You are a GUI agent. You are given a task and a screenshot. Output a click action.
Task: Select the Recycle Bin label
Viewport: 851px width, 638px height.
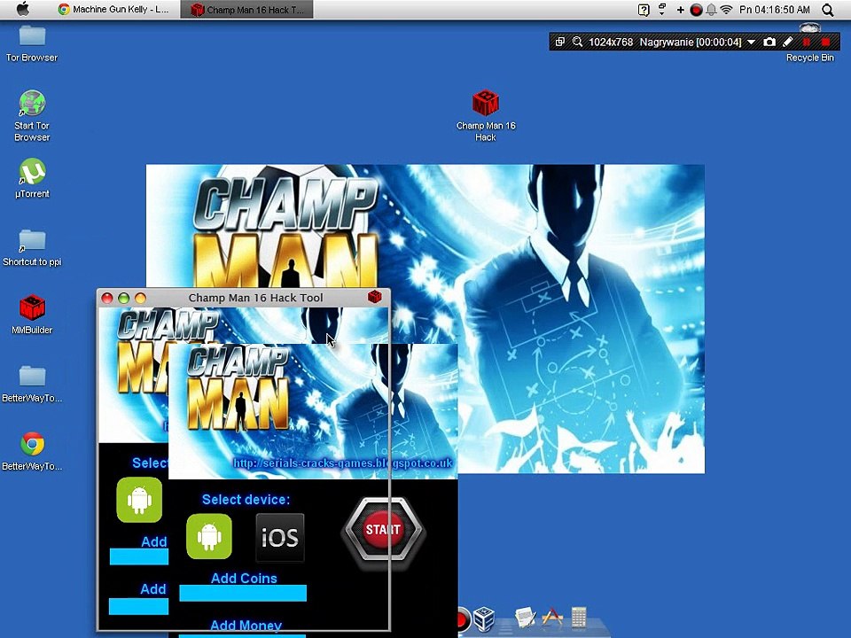click(x=809, y=58)
